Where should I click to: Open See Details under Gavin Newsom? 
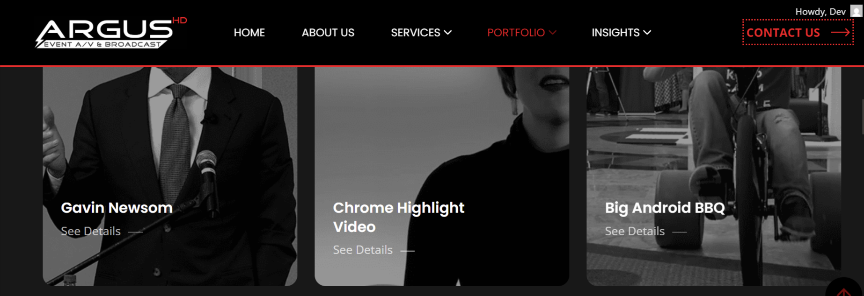click(91, 231)
